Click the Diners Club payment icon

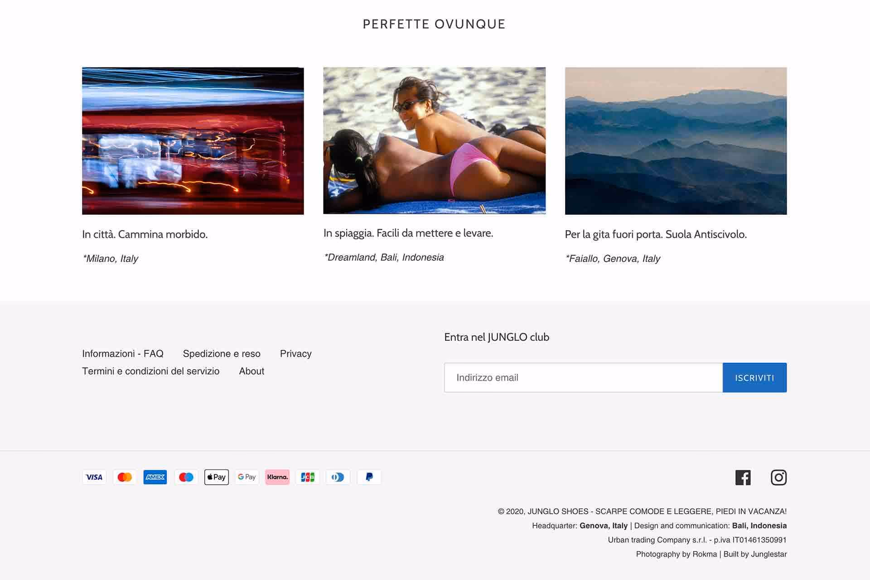338,477
